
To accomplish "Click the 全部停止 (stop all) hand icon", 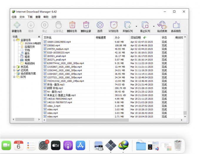I will 59,25.
